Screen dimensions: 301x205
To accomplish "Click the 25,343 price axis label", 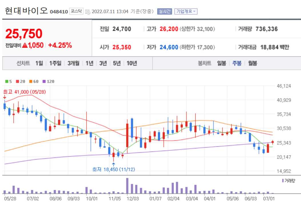I will (284, 143).
